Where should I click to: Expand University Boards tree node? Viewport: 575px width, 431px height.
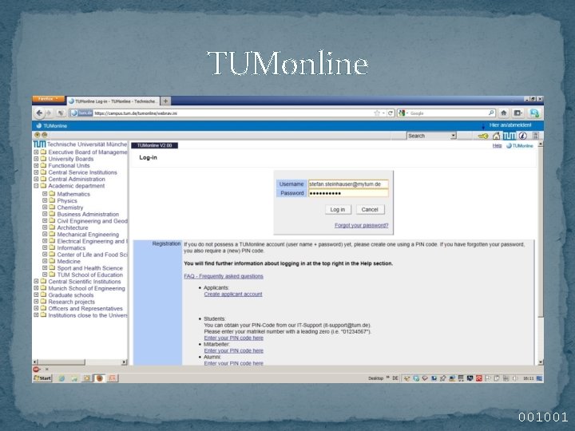coord(36,159)
